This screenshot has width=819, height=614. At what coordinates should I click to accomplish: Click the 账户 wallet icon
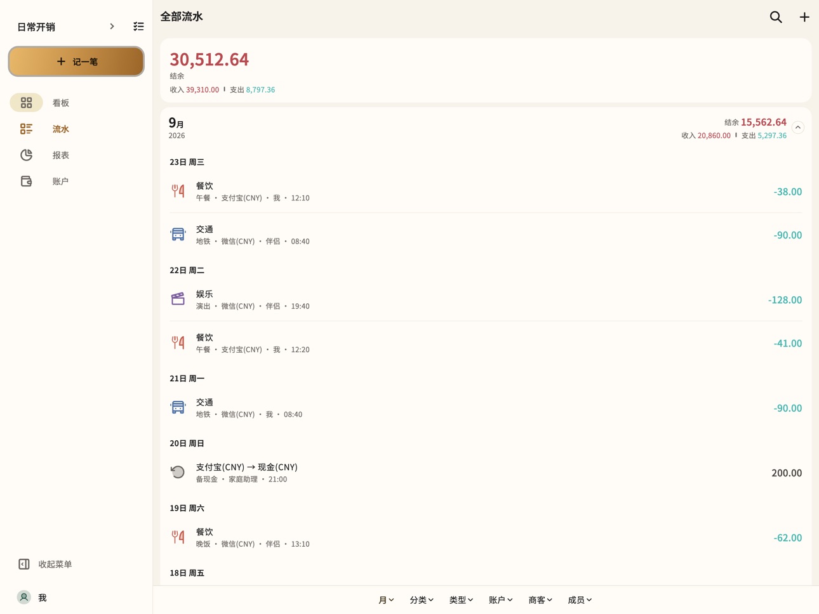click(26, 181)
